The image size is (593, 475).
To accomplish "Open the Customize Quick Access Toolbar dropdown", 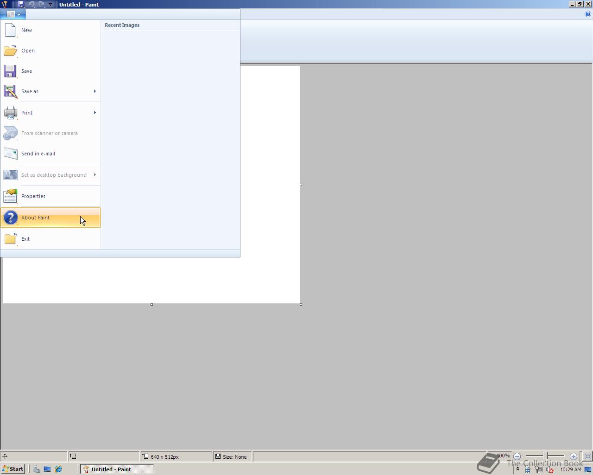I will (x=50, y=5).
